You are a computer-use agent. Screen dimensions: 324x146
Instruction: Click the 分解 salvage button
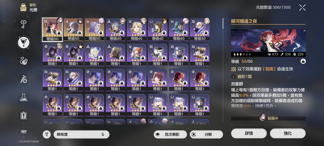(x=206, y=134)
